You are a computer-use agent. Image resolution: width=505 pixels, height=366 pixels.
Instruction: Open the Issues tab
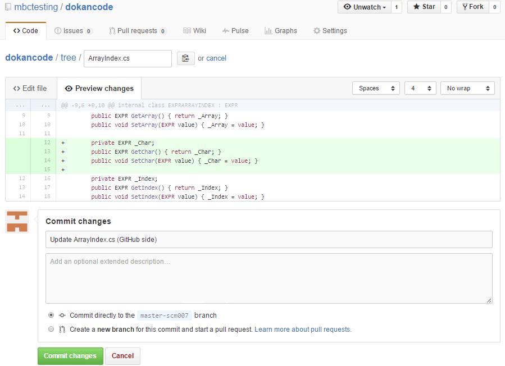click(73, 31)
